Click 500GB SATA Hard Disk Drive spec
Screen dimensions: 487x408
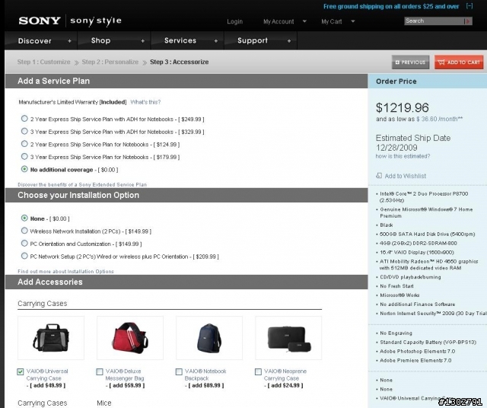click(x=428, y=234)
